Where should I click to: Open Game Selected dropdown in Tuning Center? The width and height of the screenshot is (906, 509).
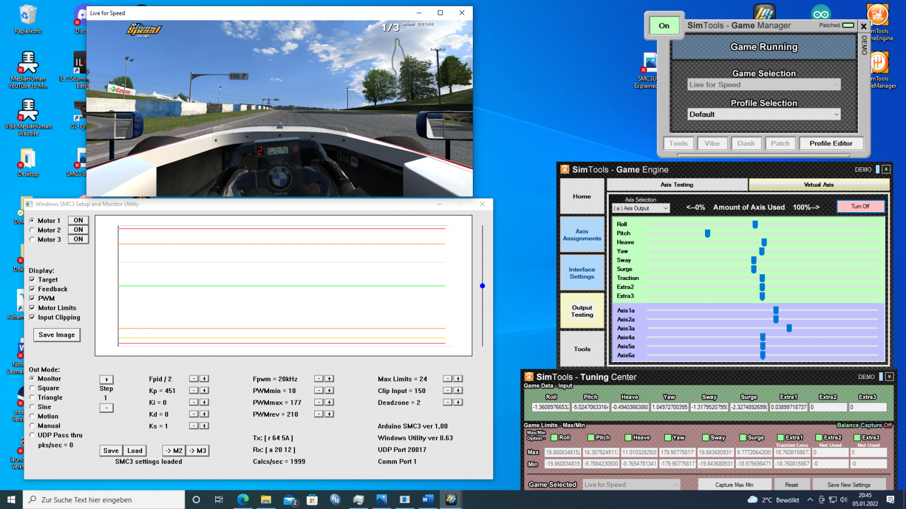pos(631,485)
